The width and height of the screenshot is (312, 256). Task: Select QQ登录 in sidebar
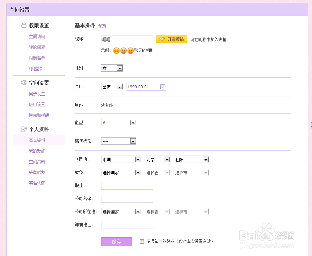(x=36, y=69)
